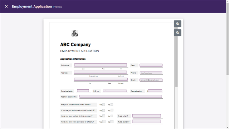Close the Employment Application preview
The height and width of the screenshot is (129, 229).
(6, 6)
